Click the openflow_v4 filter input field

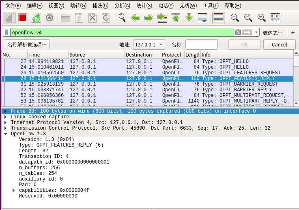122,32
